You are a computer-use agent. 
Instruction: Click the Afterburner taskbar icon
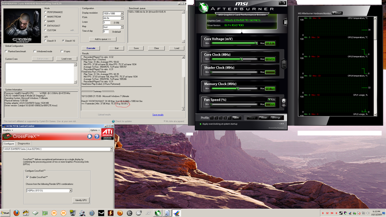[157, 213]
